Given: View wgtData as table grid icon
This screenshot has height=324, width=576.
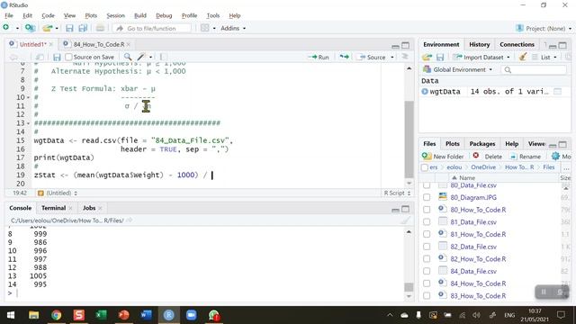Looking at the screenshot, I should tap(557, 92).
